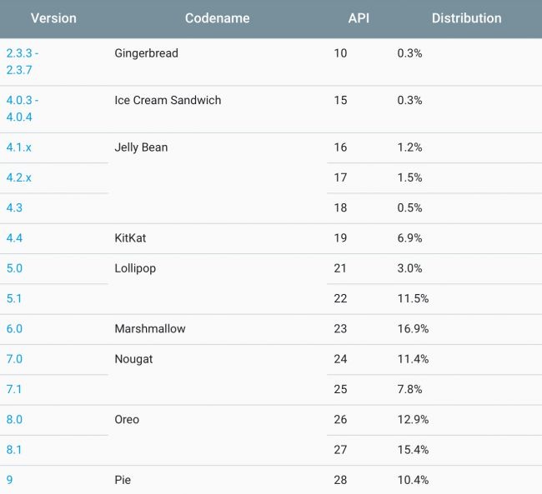
Task: Select the Marshmallow codename cell
Action: pyautogui.click(x=150, y=329)
